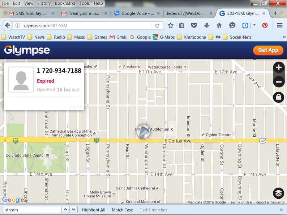Open the WatchTV bookmarks folder

coord(13,37)
